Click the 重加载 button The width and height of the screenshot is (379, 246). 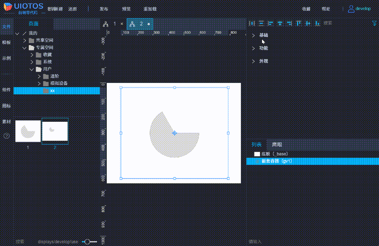[150, 9]
